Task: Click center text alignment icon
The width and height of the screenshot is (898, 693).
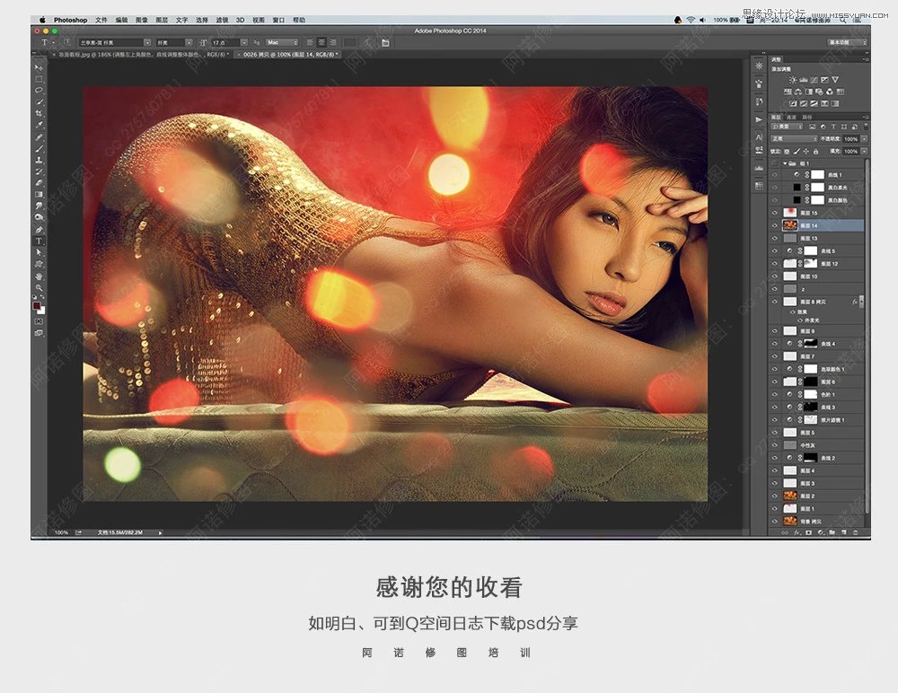Action: [x=321, y=42]
